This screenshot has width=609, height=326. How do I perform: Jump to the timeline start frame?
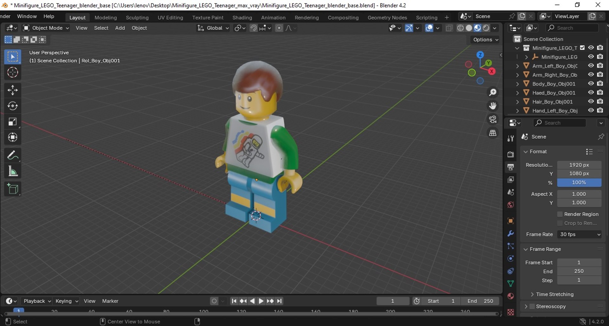coord(234,301)
